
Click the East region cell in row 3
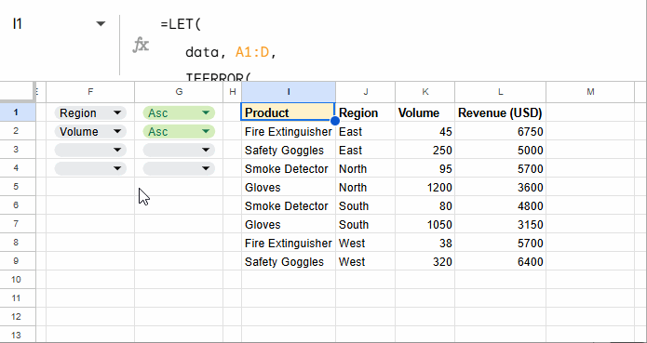tap(365, 150)
